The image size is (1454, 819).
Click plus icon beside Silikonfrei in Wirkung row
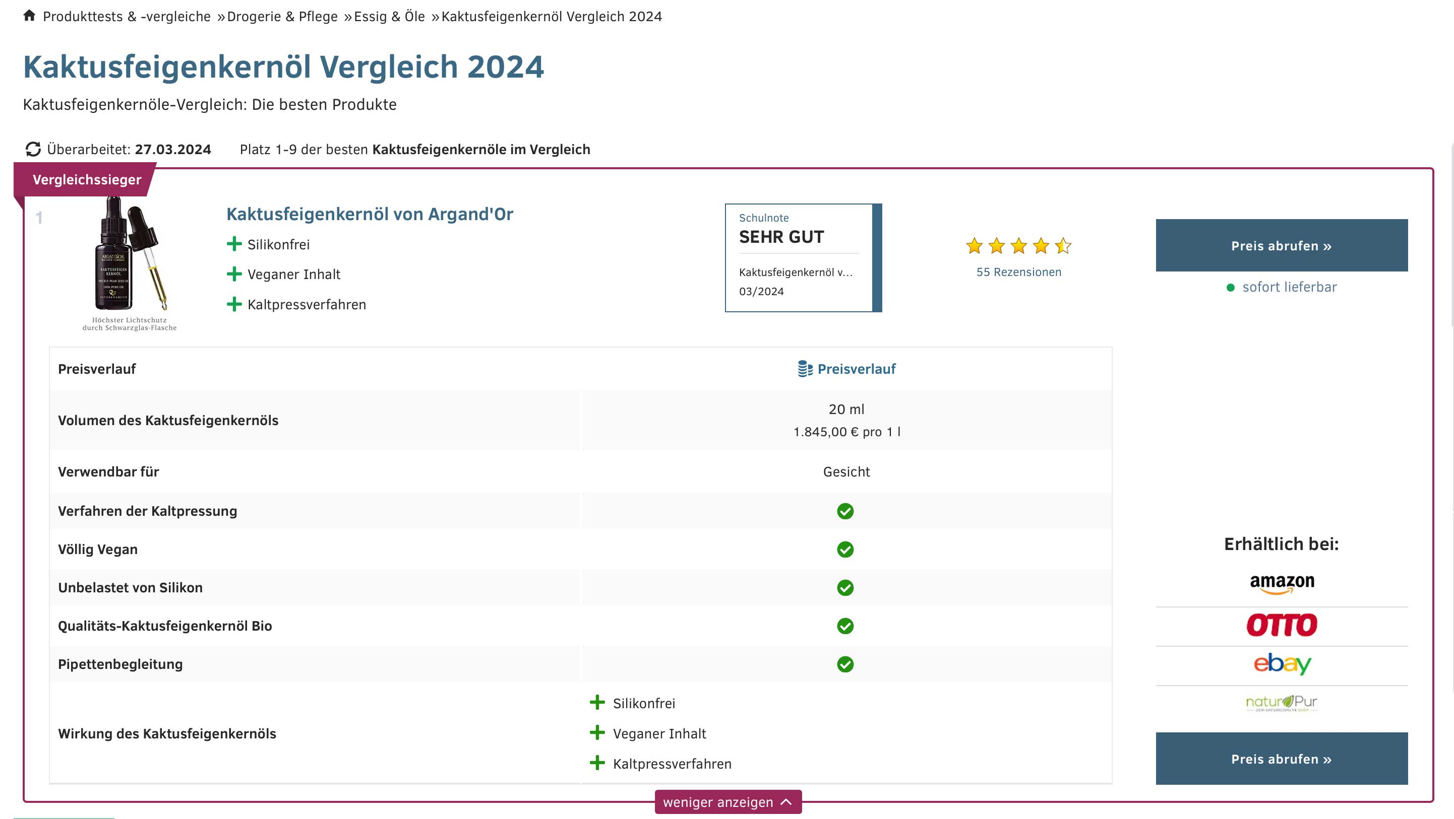(597, 703)
